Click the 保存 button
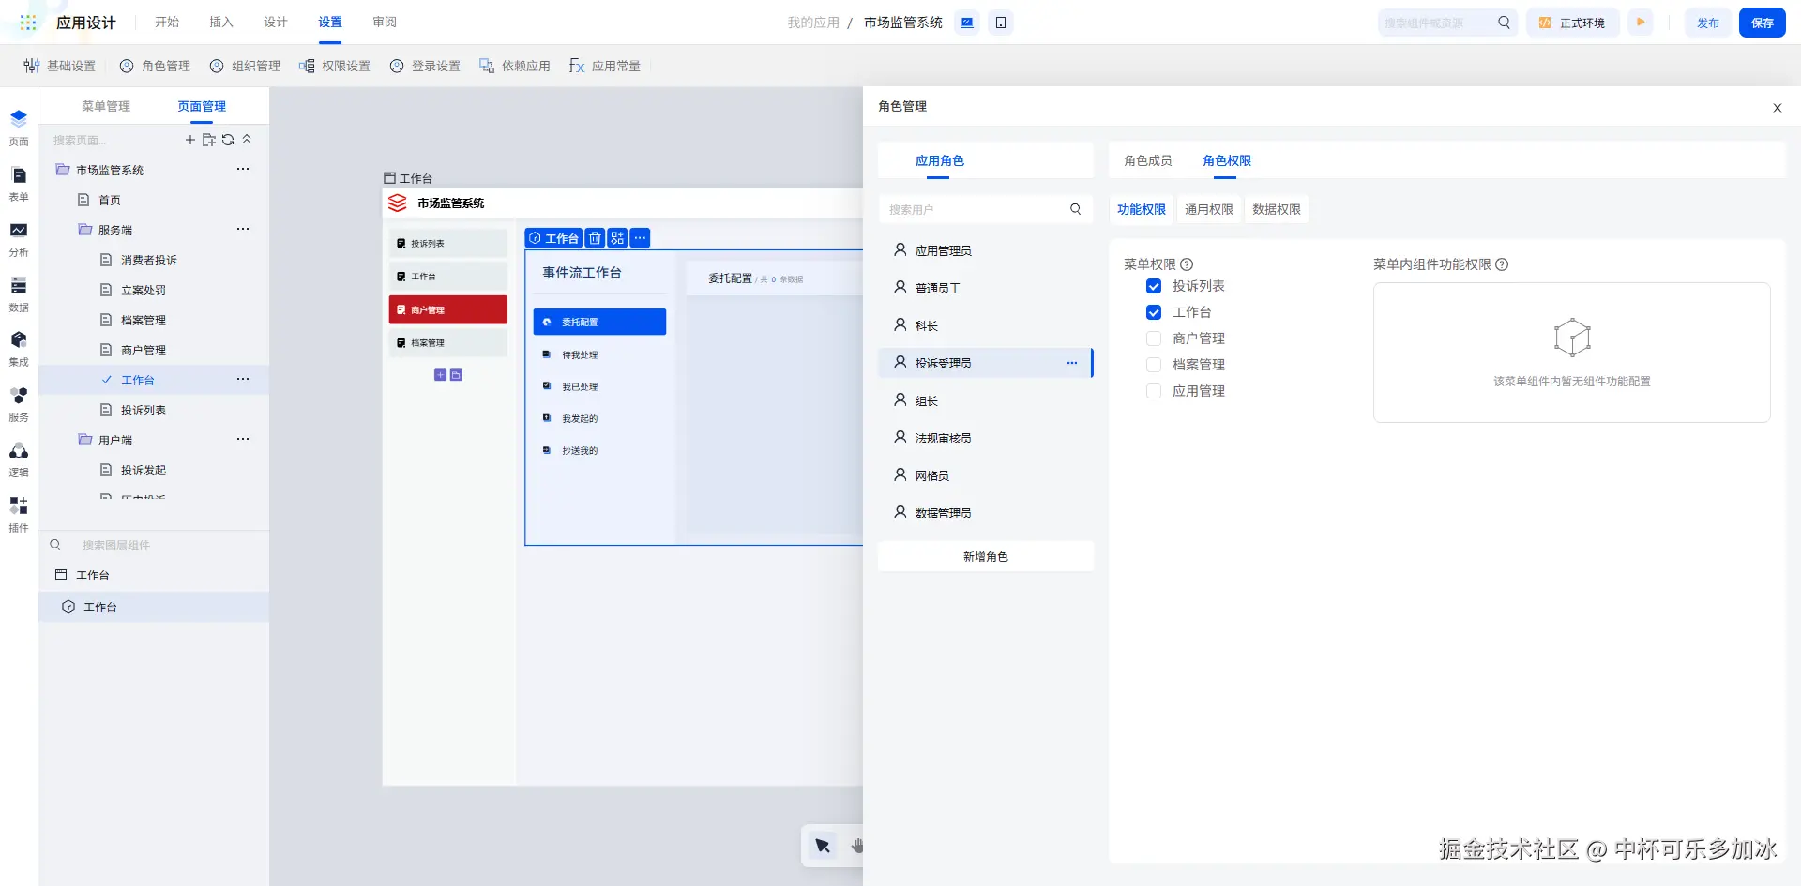This screenshot has height=886, width=1801. point(1763,23)
